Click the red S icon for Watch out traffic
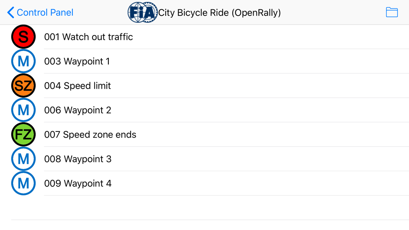This screenshot has height=230, width=409. [x=23, y=37]
